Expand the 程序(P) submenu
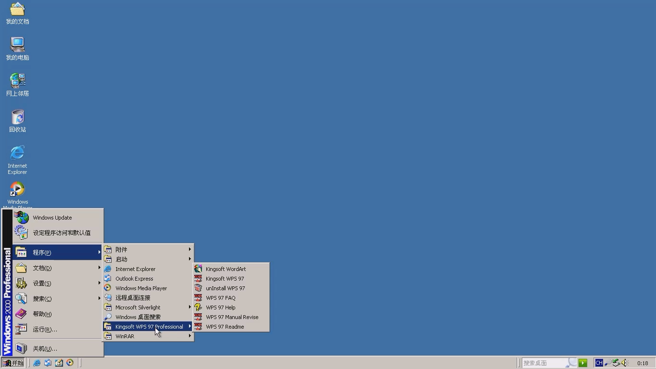 [x=58, y=252]
